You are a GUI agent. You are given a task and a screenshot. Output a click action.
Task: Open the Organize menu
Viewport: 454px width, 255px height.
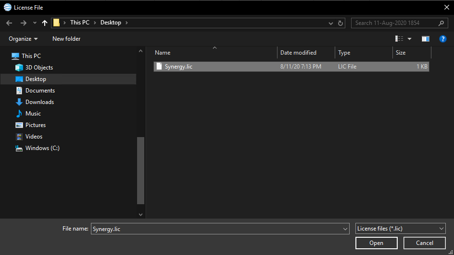(23, 39)
